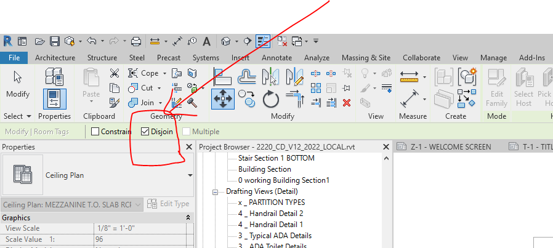Click the Section tool icon in quick access
The width and height of the screenshot is (553, 248).
coord(248,41)
